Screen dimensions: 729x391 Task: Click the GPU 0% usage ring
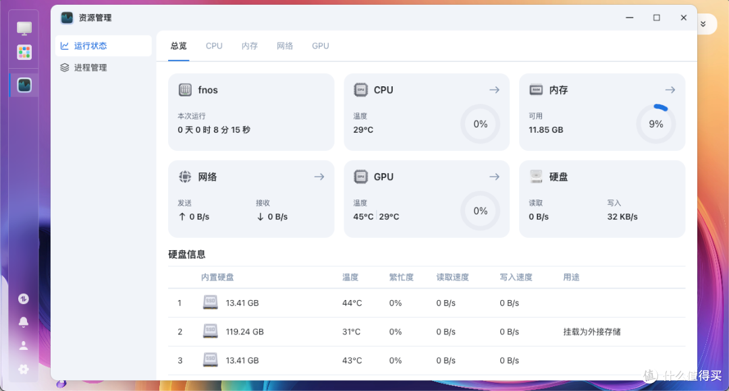pos(481,211)
